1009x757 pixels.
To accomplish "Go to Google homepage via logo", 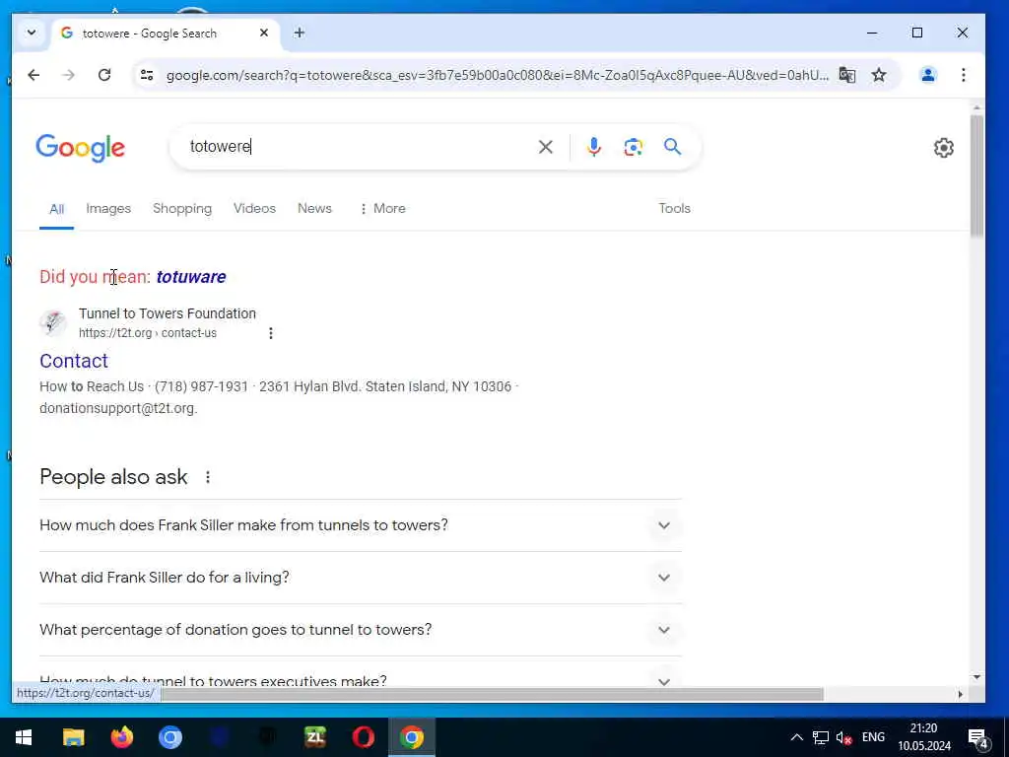I will 81,148.
